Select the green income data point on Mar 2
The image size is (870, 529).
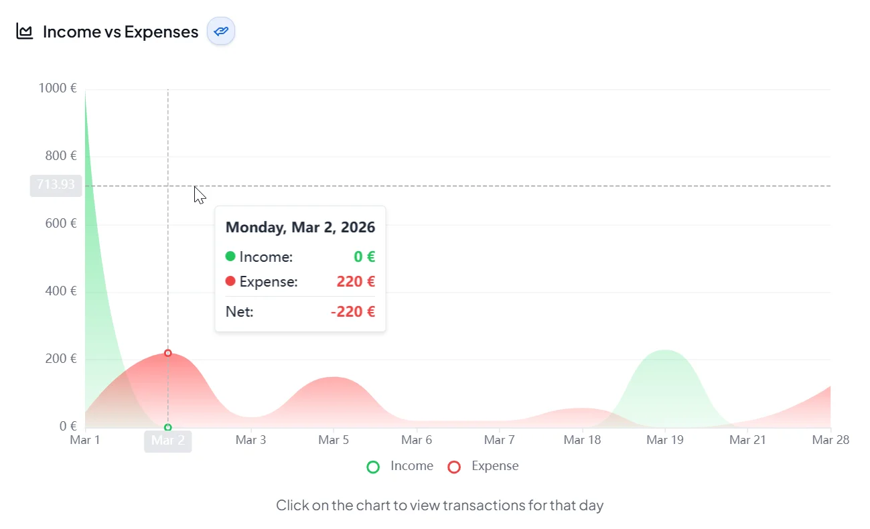(168, 427)
